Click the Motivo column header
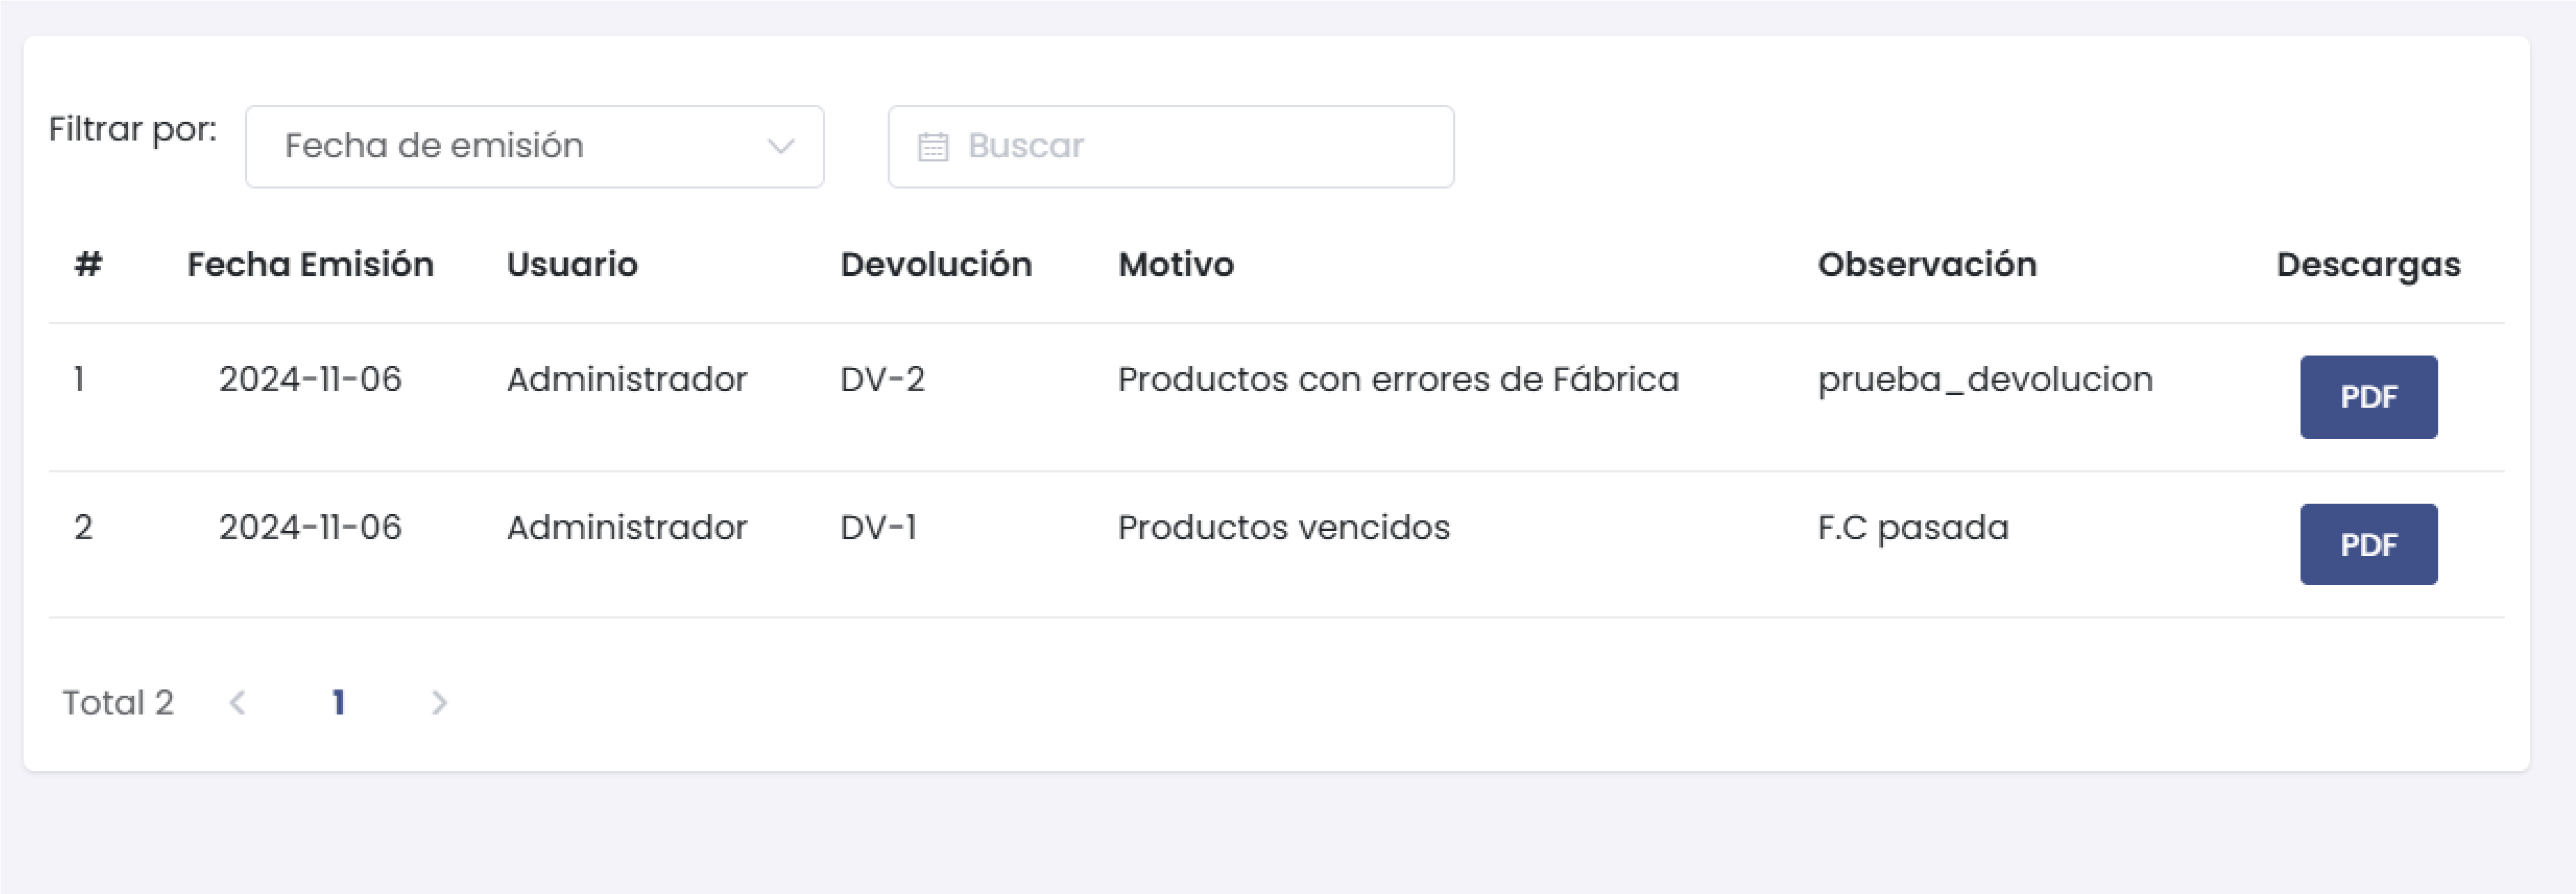The image size is (2576, 894). pos(1175,263)
